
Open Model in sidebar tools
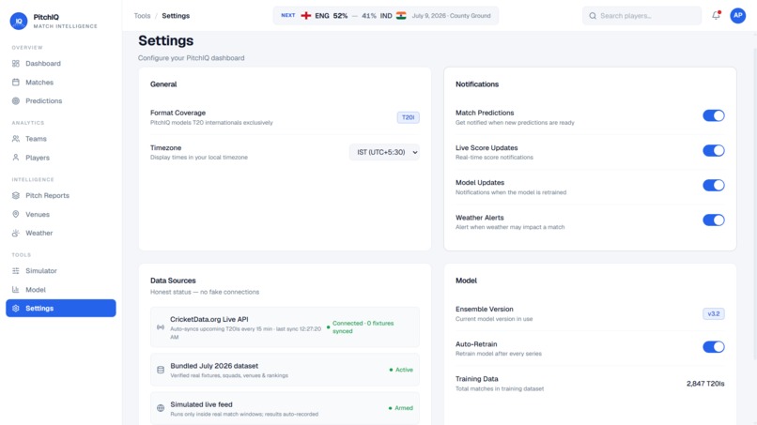coord(61,290)
